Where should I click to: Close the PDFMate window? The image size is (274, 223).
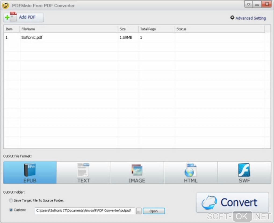(267, 4)
